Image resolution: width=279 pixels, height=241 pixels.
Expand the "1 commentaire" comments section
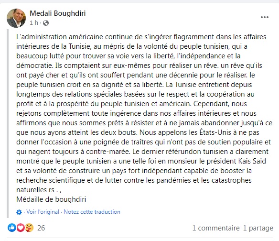click(x=216, y=228)
